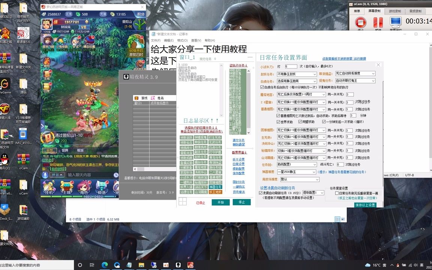Open the 主城 (main city) icon
Screen dimensions: 432x270
66,187
